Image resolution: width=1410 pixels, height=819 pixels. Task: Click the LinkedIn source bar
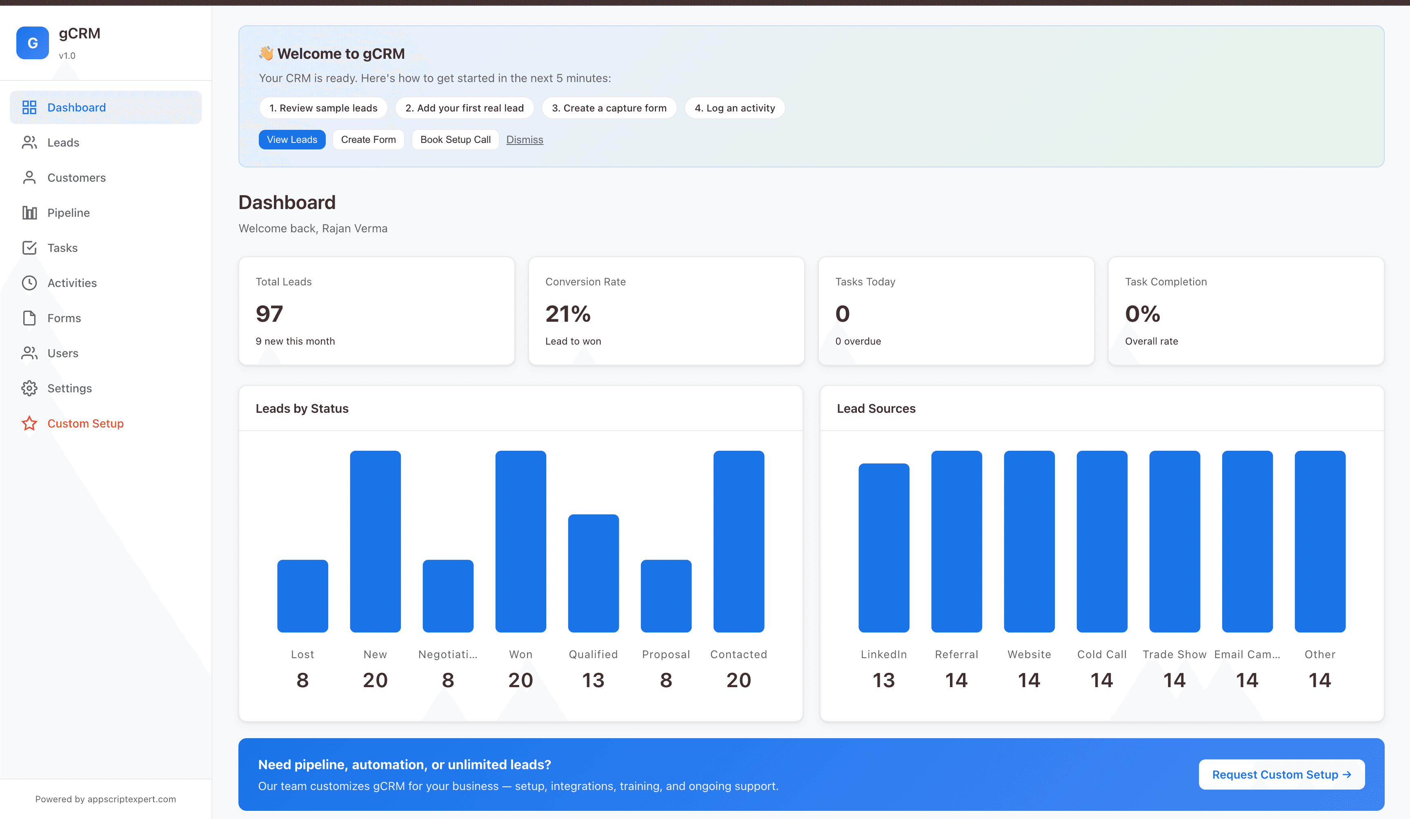tap(884, 547)
